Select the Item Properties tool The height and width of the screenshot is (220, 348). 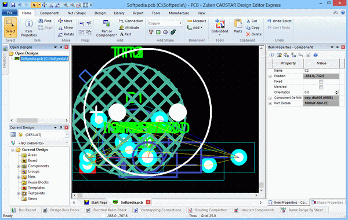click(28, 28)
